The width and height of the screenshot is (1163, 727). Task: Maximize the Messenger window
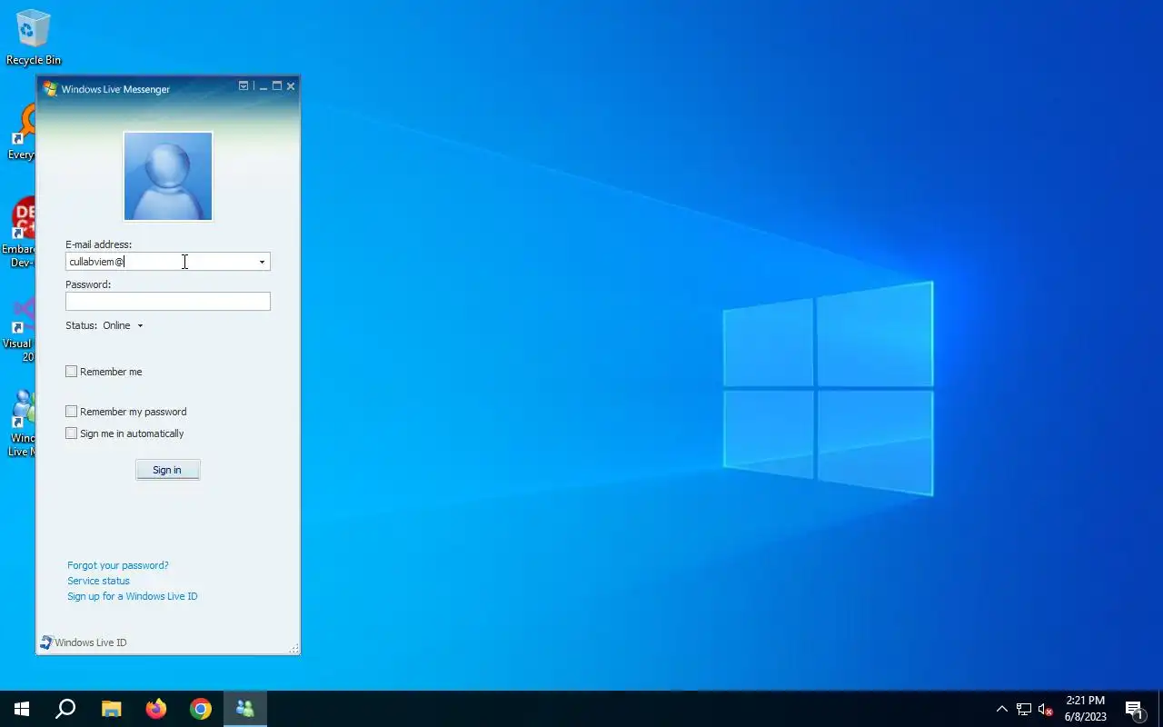[277, 86]
